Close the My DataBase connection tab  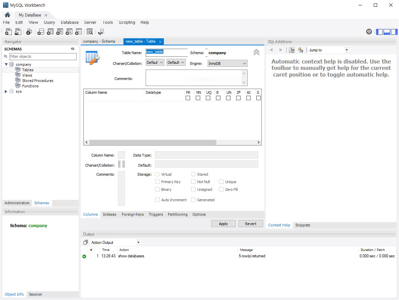click(x=46, y=15)
